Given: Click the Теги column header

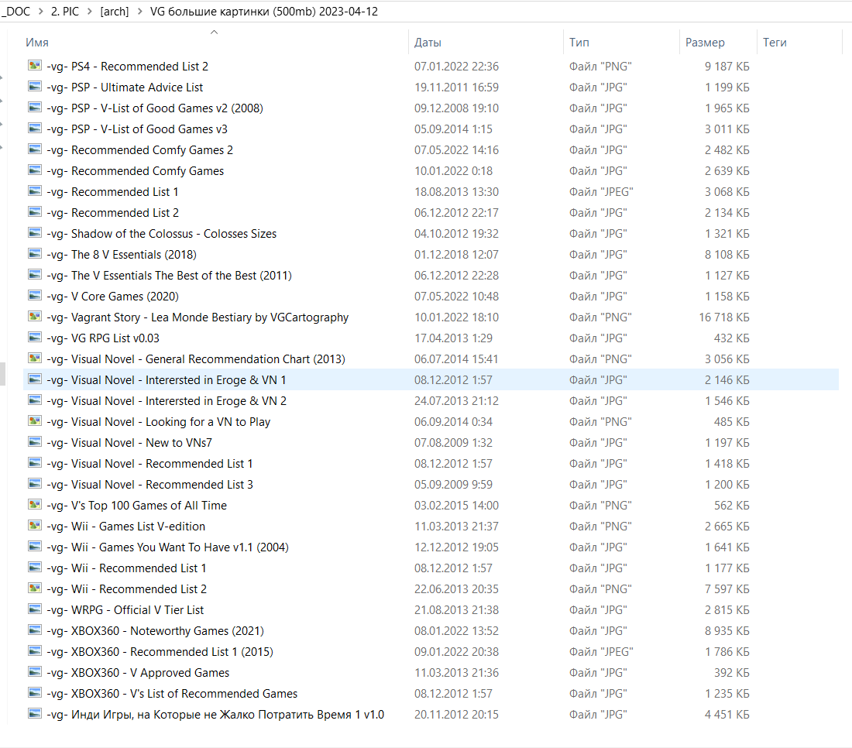Looking at the screenshot, I should pos(775,43).
